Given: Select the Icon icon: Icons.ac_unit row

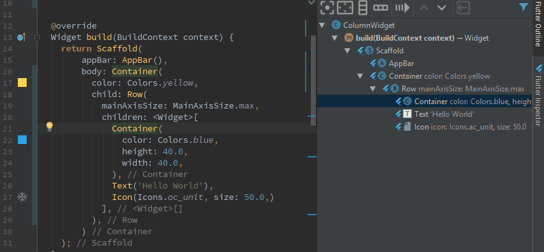Looking at the screenshot, I should (x=470, y=127).
